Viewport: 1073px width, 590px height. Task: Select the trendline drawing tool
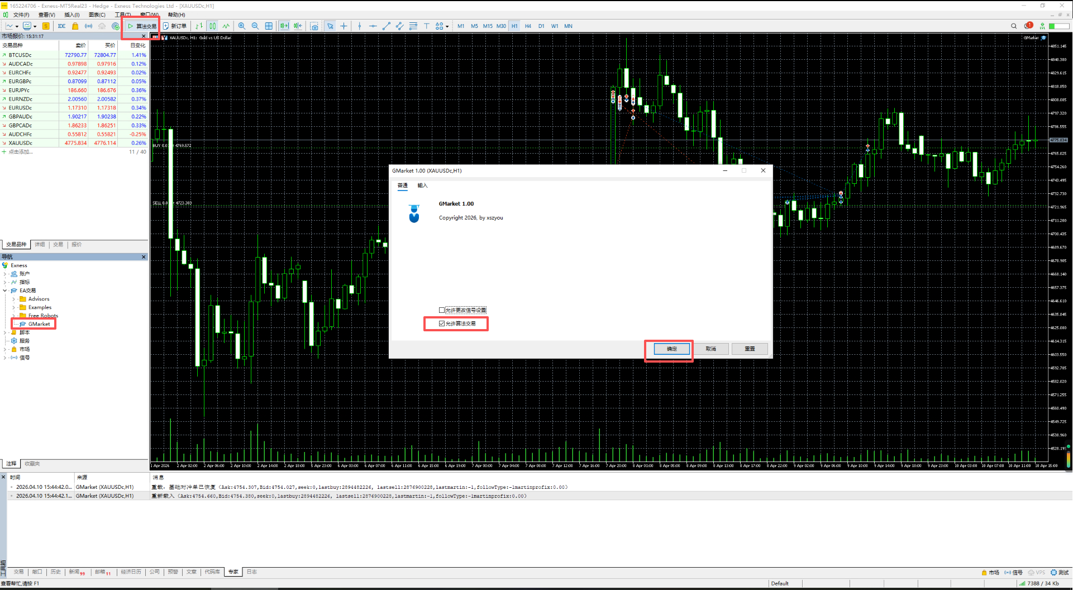[x=386, y=26]
